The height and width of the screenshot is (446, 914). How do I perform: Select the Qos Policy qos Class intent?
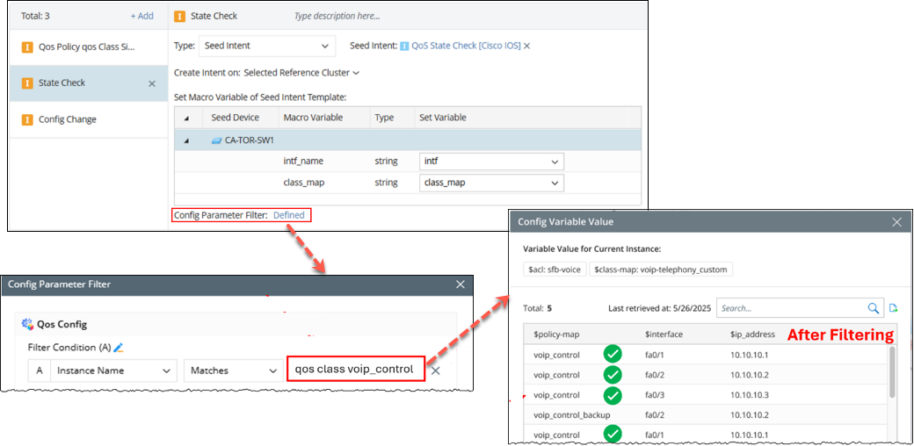pyautogui.click(x=89, y=47)
